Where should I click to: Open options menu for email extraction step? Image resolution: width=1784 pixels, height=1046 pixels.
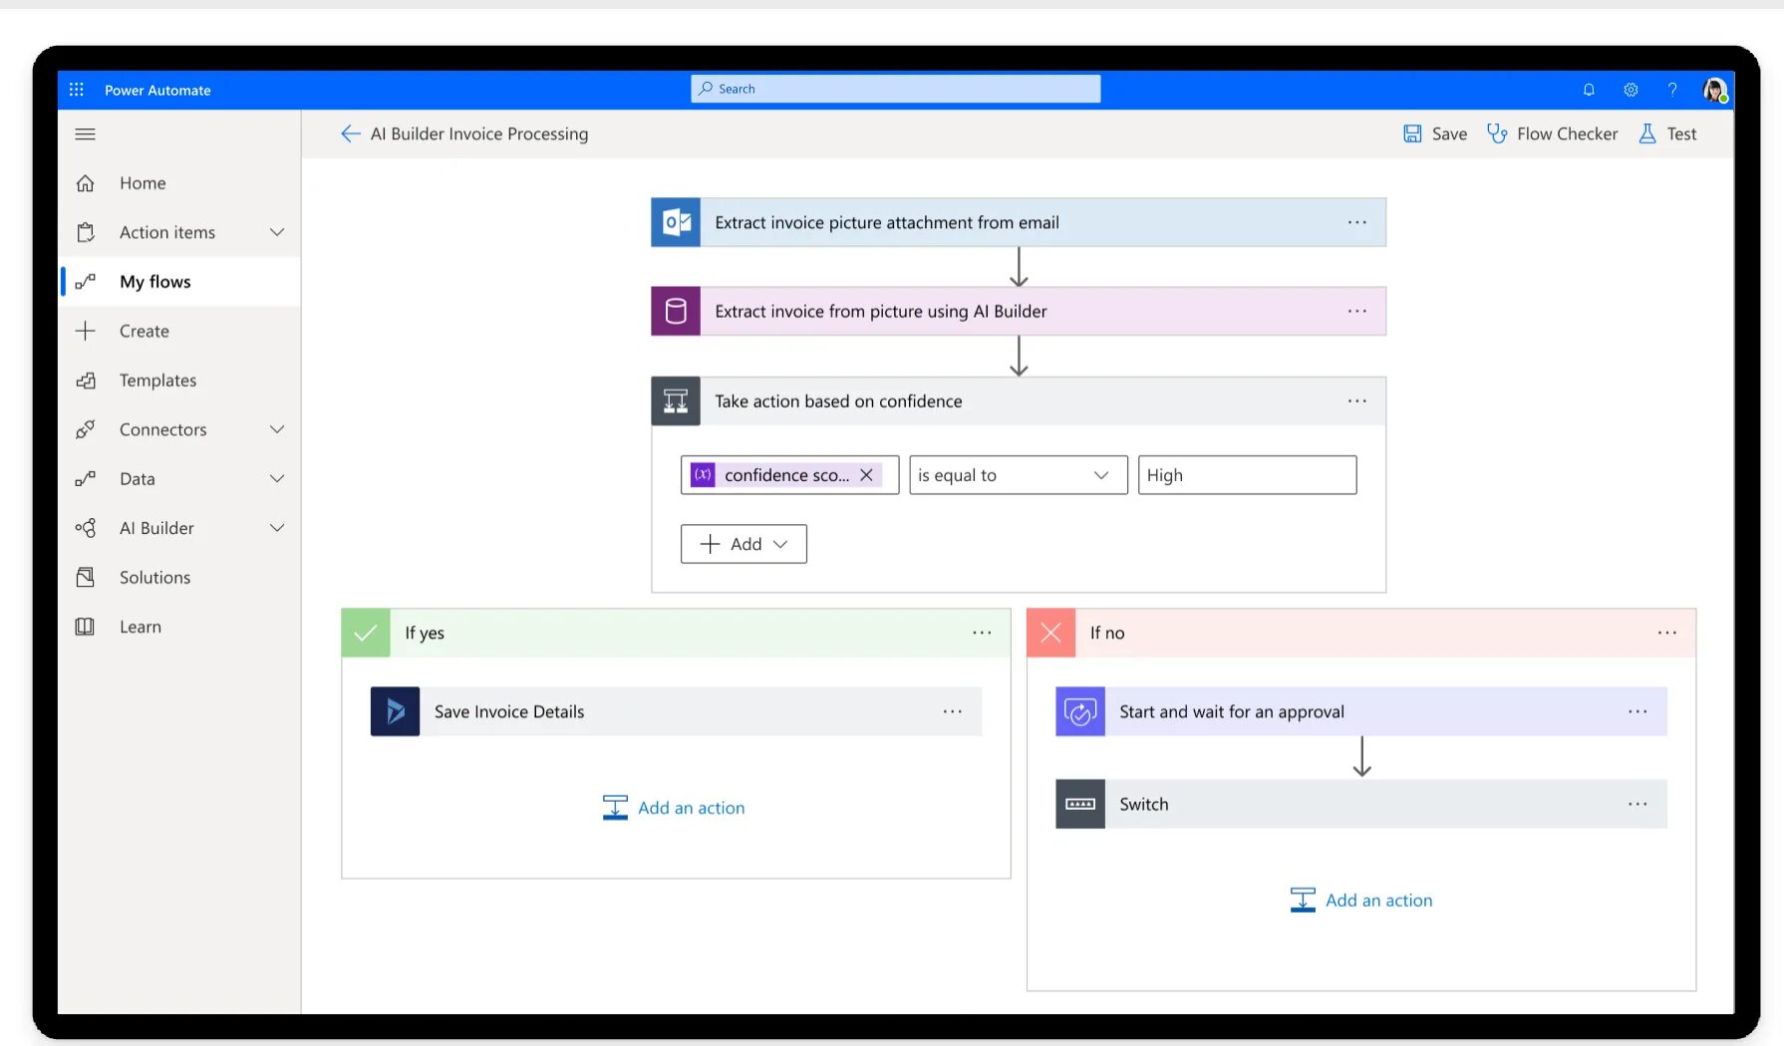1357,222
